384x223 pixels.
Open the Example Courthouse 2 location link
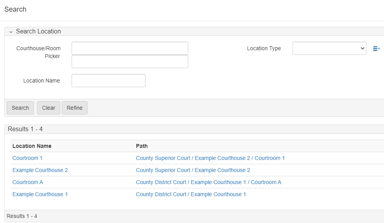pos(40,170)
